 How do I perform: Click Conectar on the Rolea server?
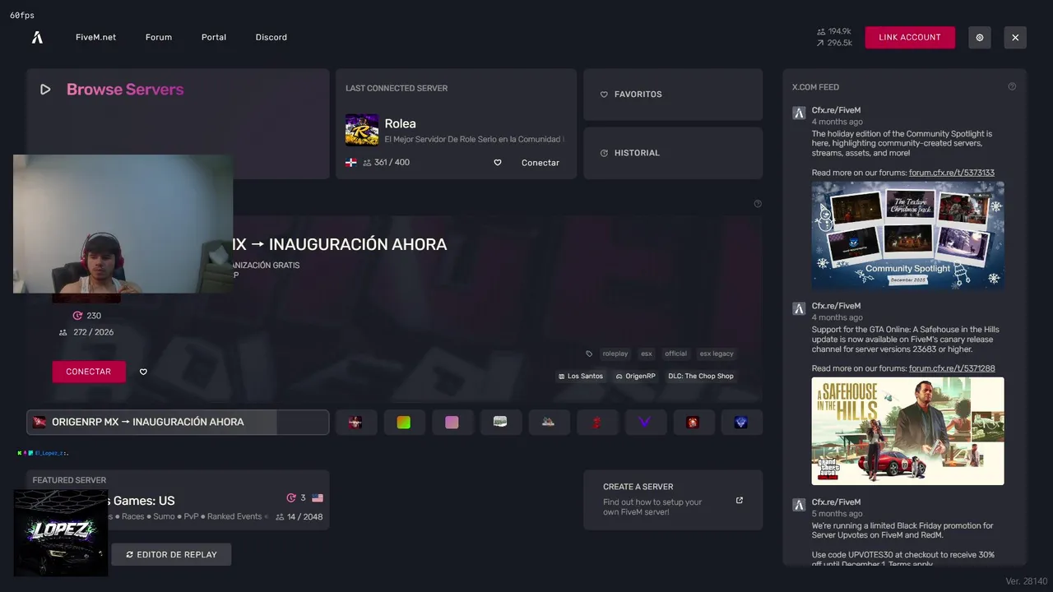(540, 163)
